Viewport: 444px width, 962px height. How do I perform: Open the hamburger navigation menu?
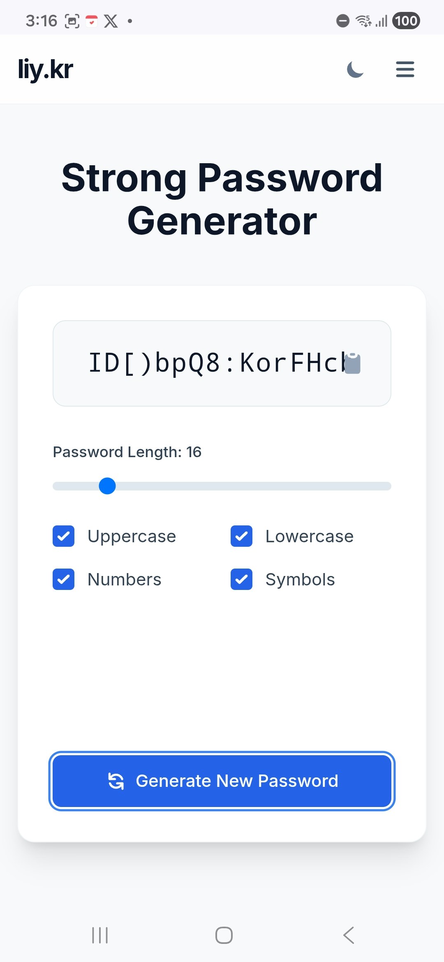(405, 70)
